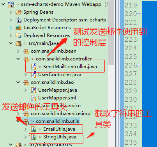Expand EmailUtils.java node arrow

[x=26, y=129]
